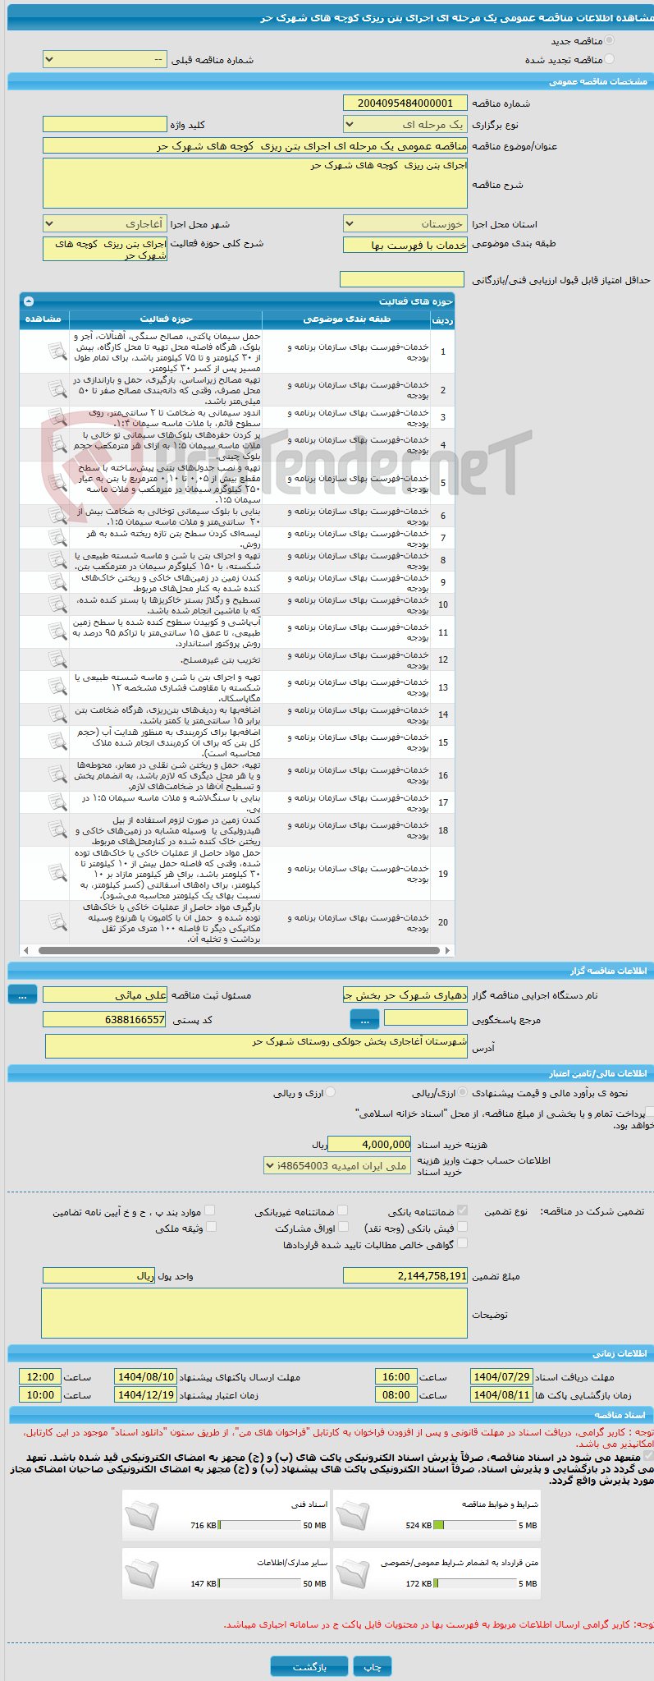Click the مبلغ تضمین amount field
This screenshot has width=654, height=1681.
pyautogui.click(x=405, y=1275)
